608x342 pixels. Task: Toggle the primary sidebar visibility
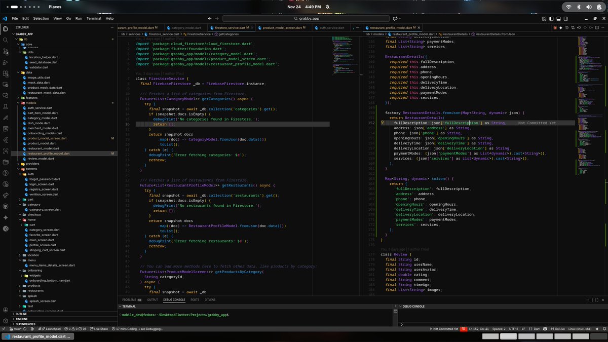pyautogui.click(x=551, y=18)
